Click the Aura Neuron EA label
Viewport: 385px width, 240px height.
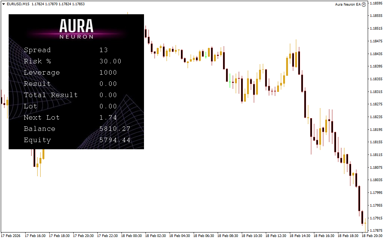pos(347,4)
